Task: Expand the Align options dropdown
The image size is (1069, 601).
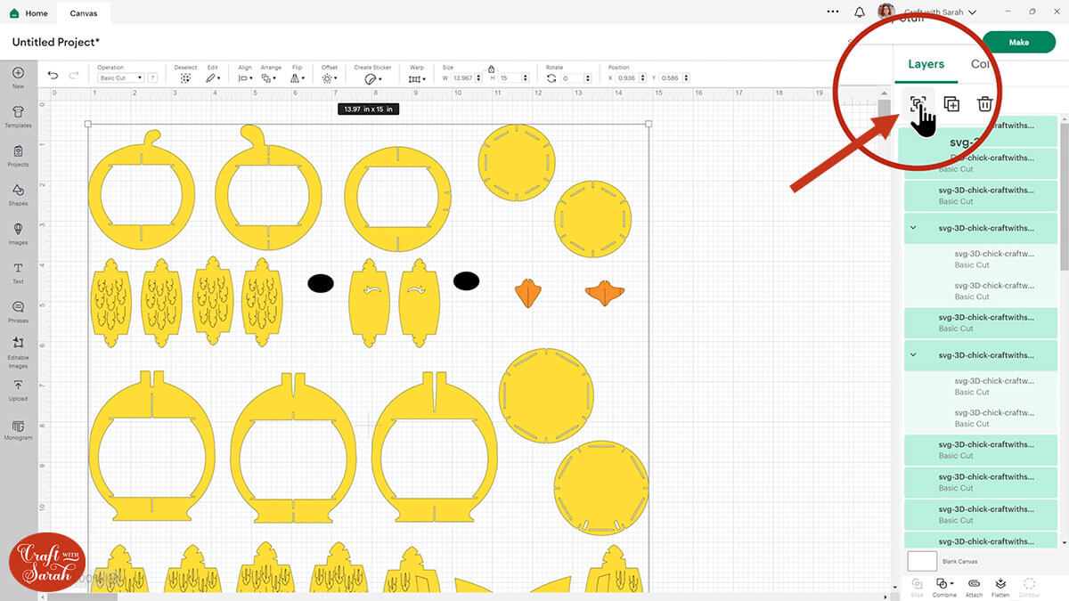Action: (244, 78)
